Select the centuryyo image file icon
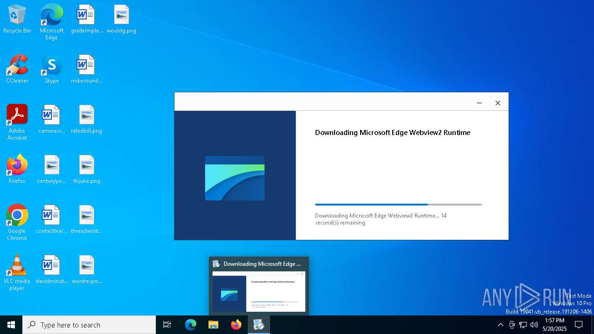 (x=52, y=170)
